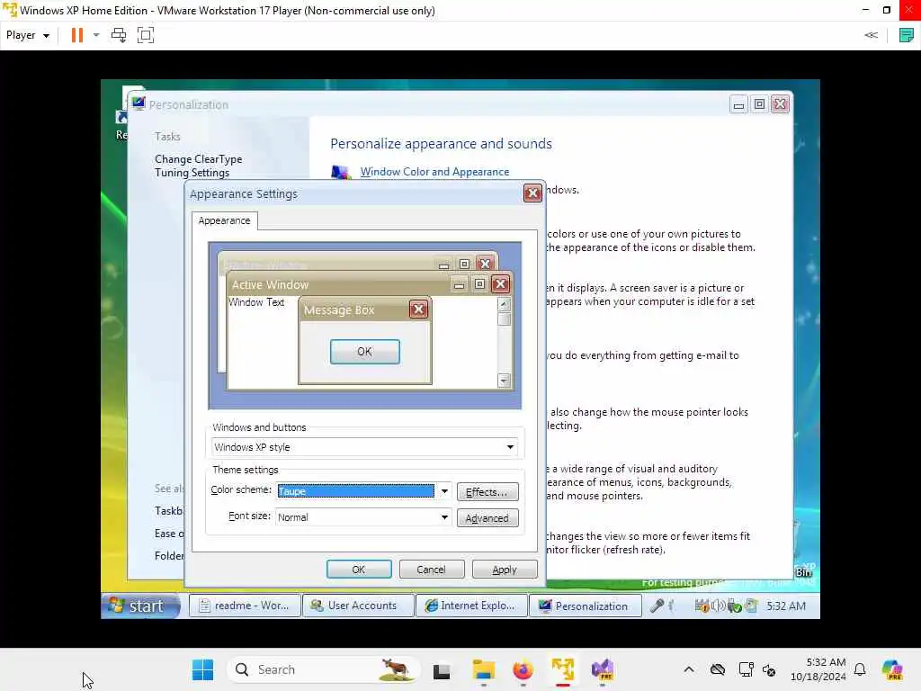Image resolution: width=921 pixels, height=691 pixels.
Task: Open Task View on host taskbar
Action: (x=442, y=669)
